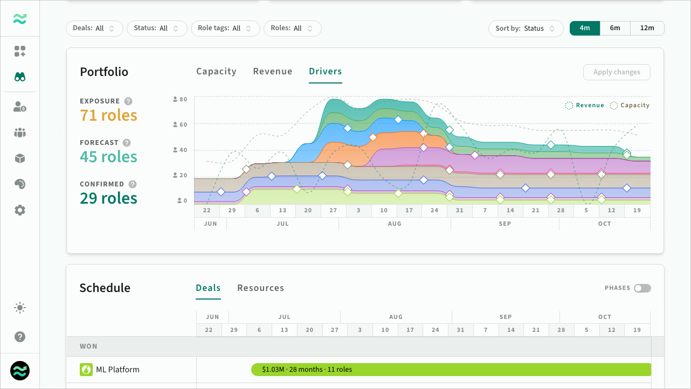Open the settings gear in sidebar
Screen dimensions: 691x389
click(20, 210)
